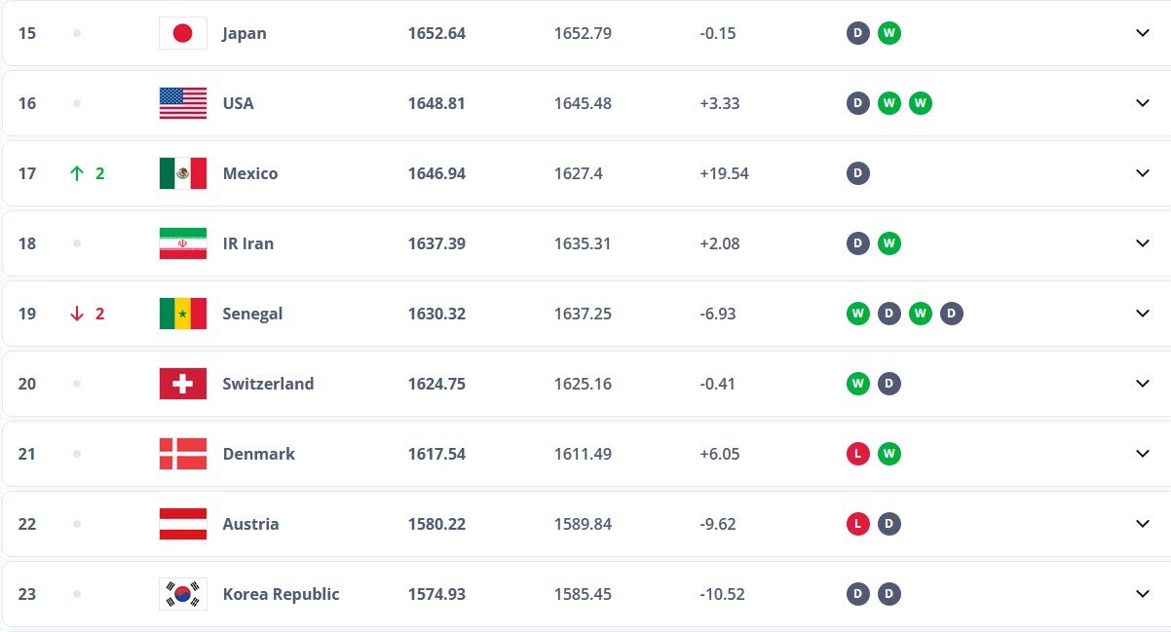Click the USA flag icon
The width and height of the screenshot is (1171, 632).
[182, 103]
